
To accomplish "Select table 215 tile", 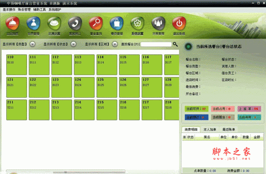I will coord(107,110).
